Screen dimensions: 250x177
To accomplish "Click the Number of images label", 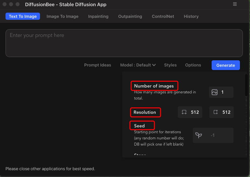I will pyautogui.click(x=154, y=86).
